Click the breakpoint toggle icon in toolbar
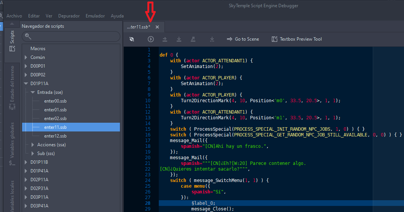Image resolution: width=404 pixels, height=212 pixels. pos(132,39)
